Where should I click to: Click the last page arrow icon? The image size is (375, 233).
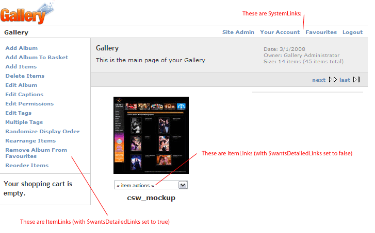(x=357, y=80)
